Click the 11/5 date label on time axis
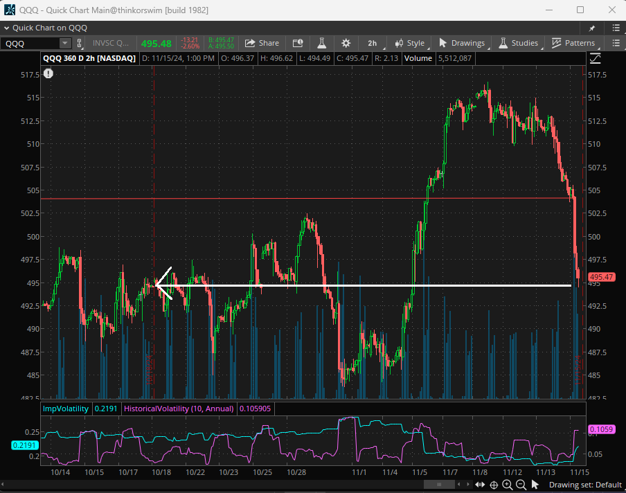The width and height of the screenshot is (626, 493). click(x=420, y=472)
